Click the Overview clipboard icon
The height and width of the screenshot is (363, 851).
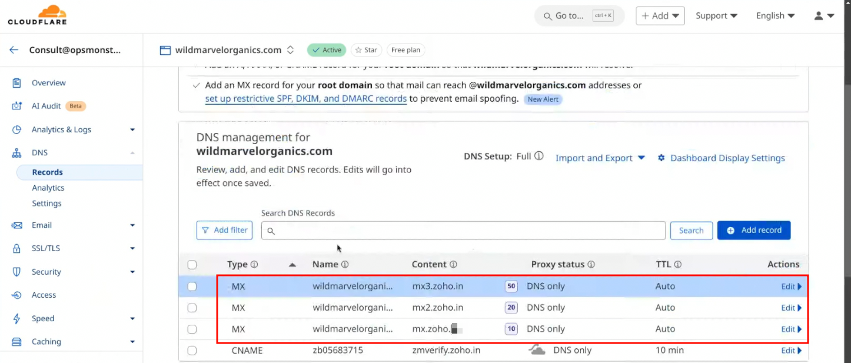pyautogui.click(x=17, y=83)
